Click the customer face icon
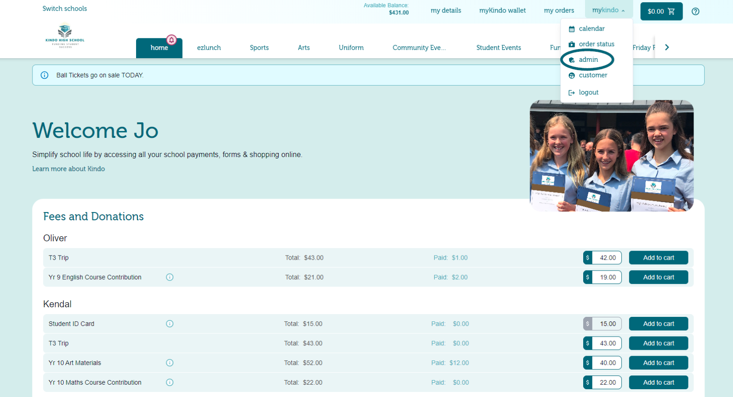The width and height of the screenshot is (733, 397). [572, 76]
